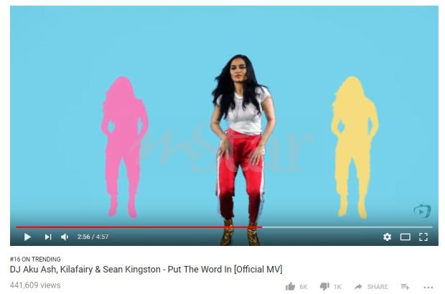Enter fullscreen mode
Screen dimensions: 445x294
(423, 237)
